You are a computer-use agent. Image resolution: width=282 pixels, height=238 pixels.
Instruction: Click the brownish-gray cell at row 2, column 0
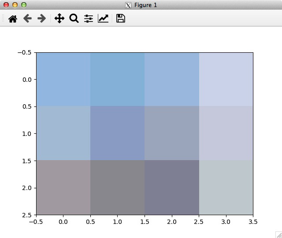point(63,187)
